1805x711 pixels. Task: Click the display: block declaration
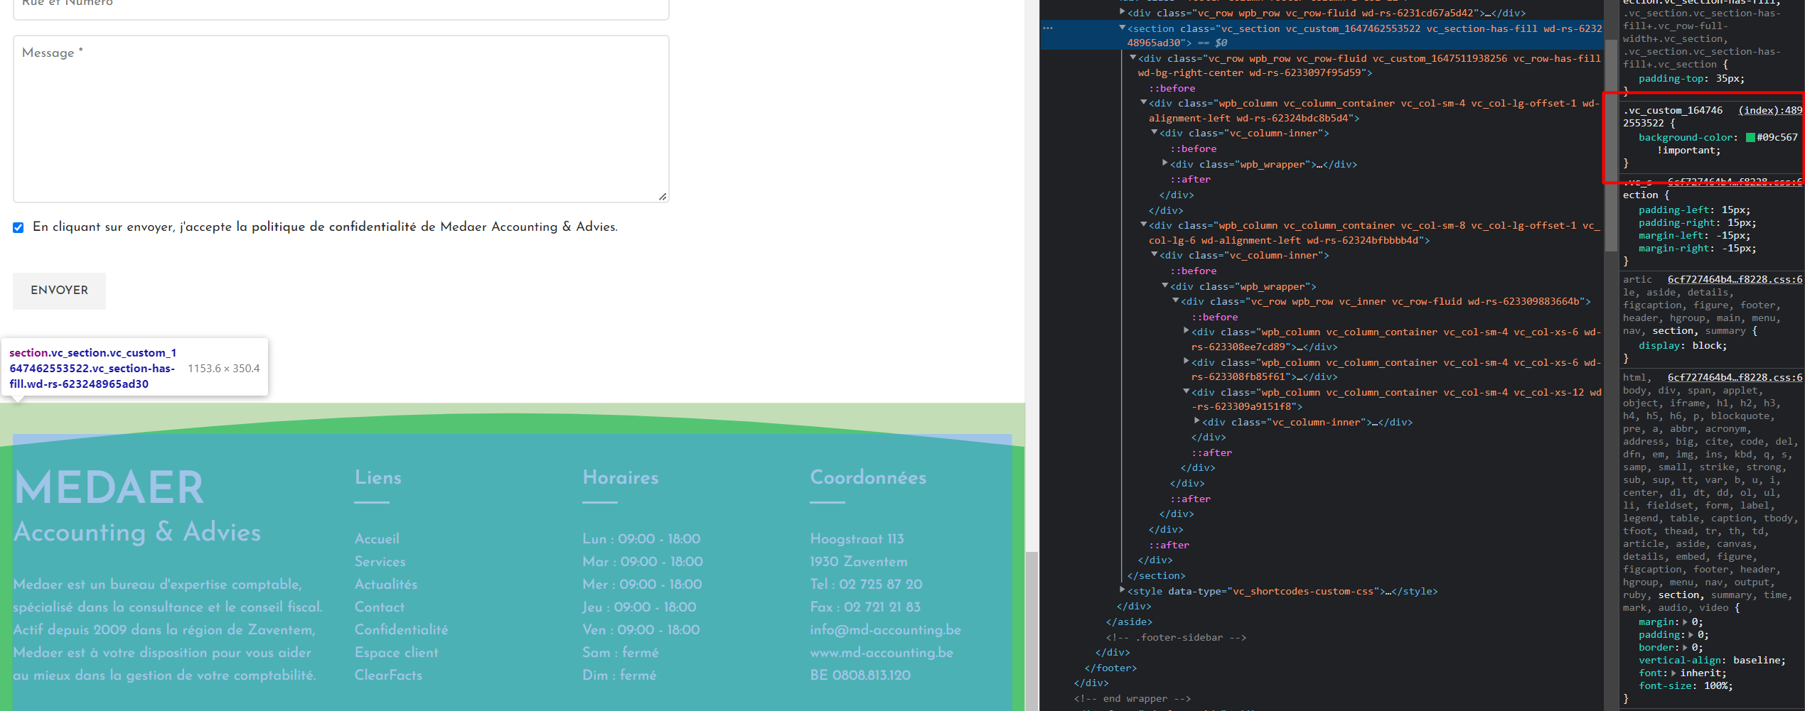point(1683,346)
